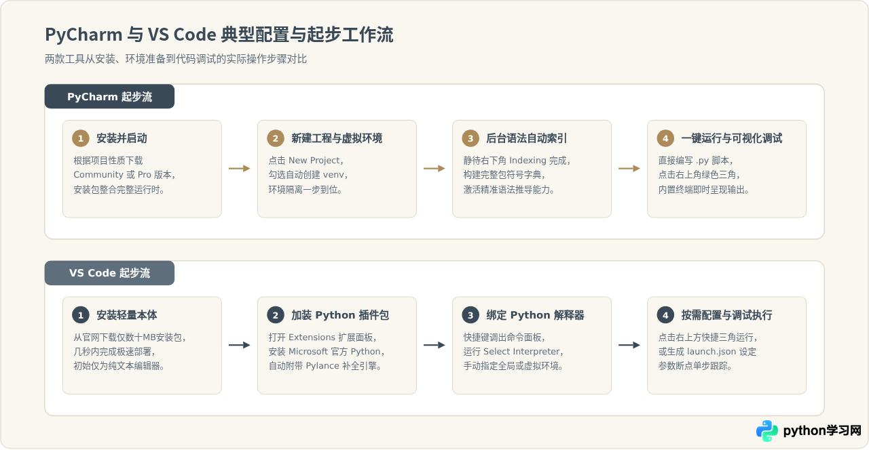The height and width of the screenshot is (450, 869).
Task: Click the line 或生成 launch.json 设定
Action: 707,352
